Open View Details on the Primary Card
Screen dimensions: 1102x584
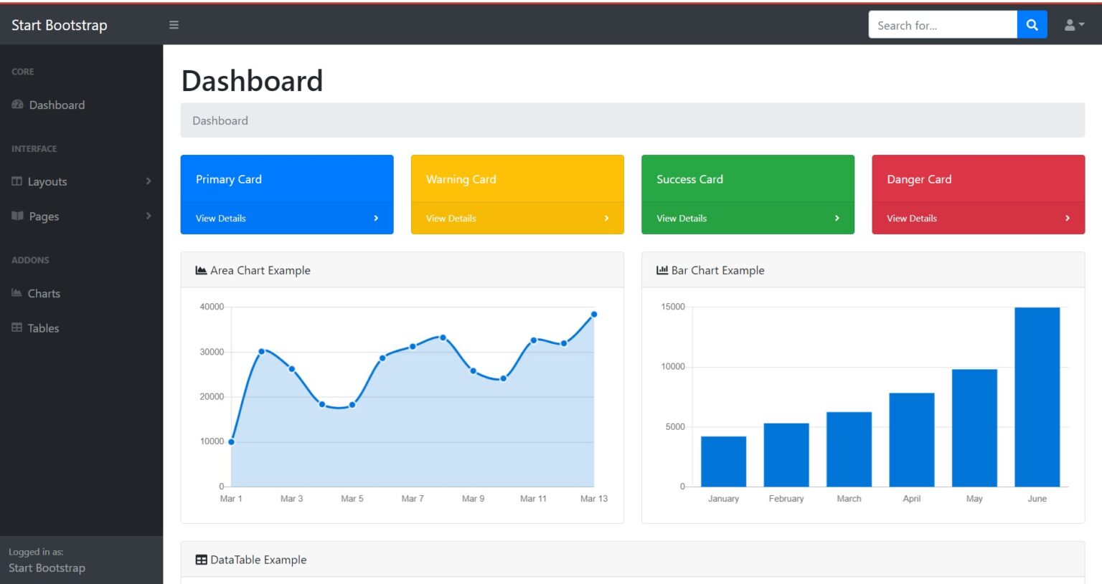pyautogui.click(x=221, y=218)
